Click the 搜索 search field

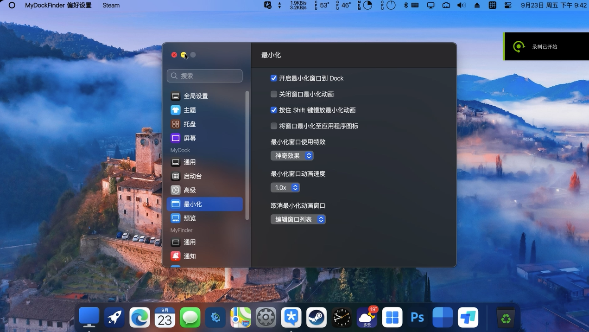(x=205, y=76)
